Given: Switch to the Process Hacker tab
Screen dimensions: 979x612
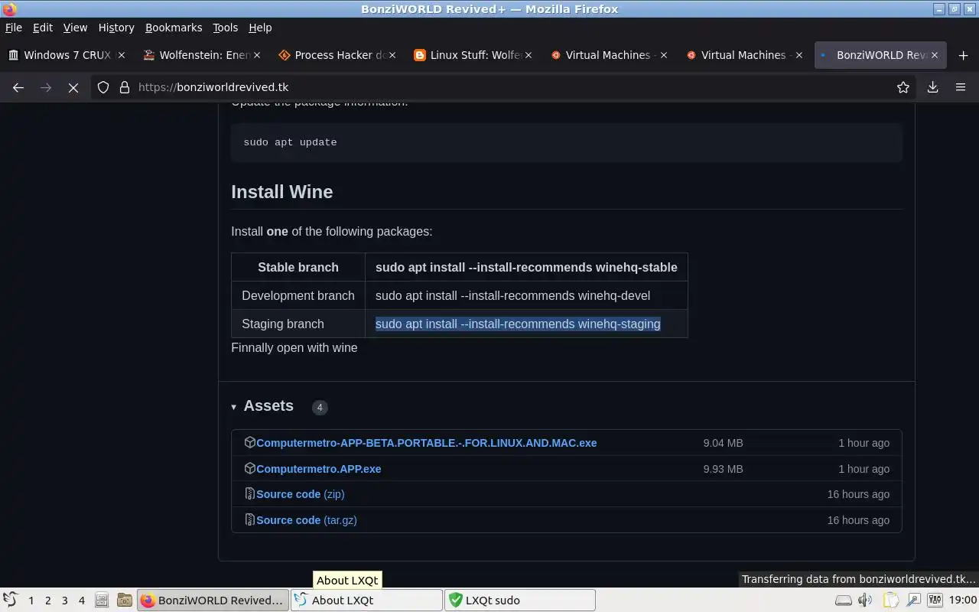Looking at the screenshot, I should point(338,55).
